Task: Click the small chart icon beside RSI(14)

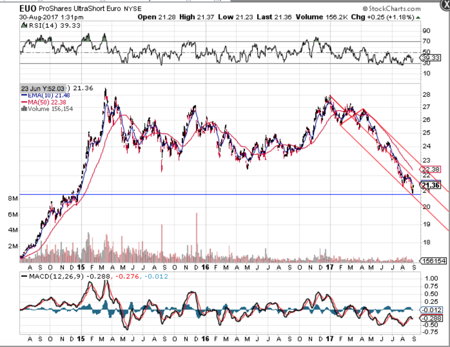Action: click(24, 25)
